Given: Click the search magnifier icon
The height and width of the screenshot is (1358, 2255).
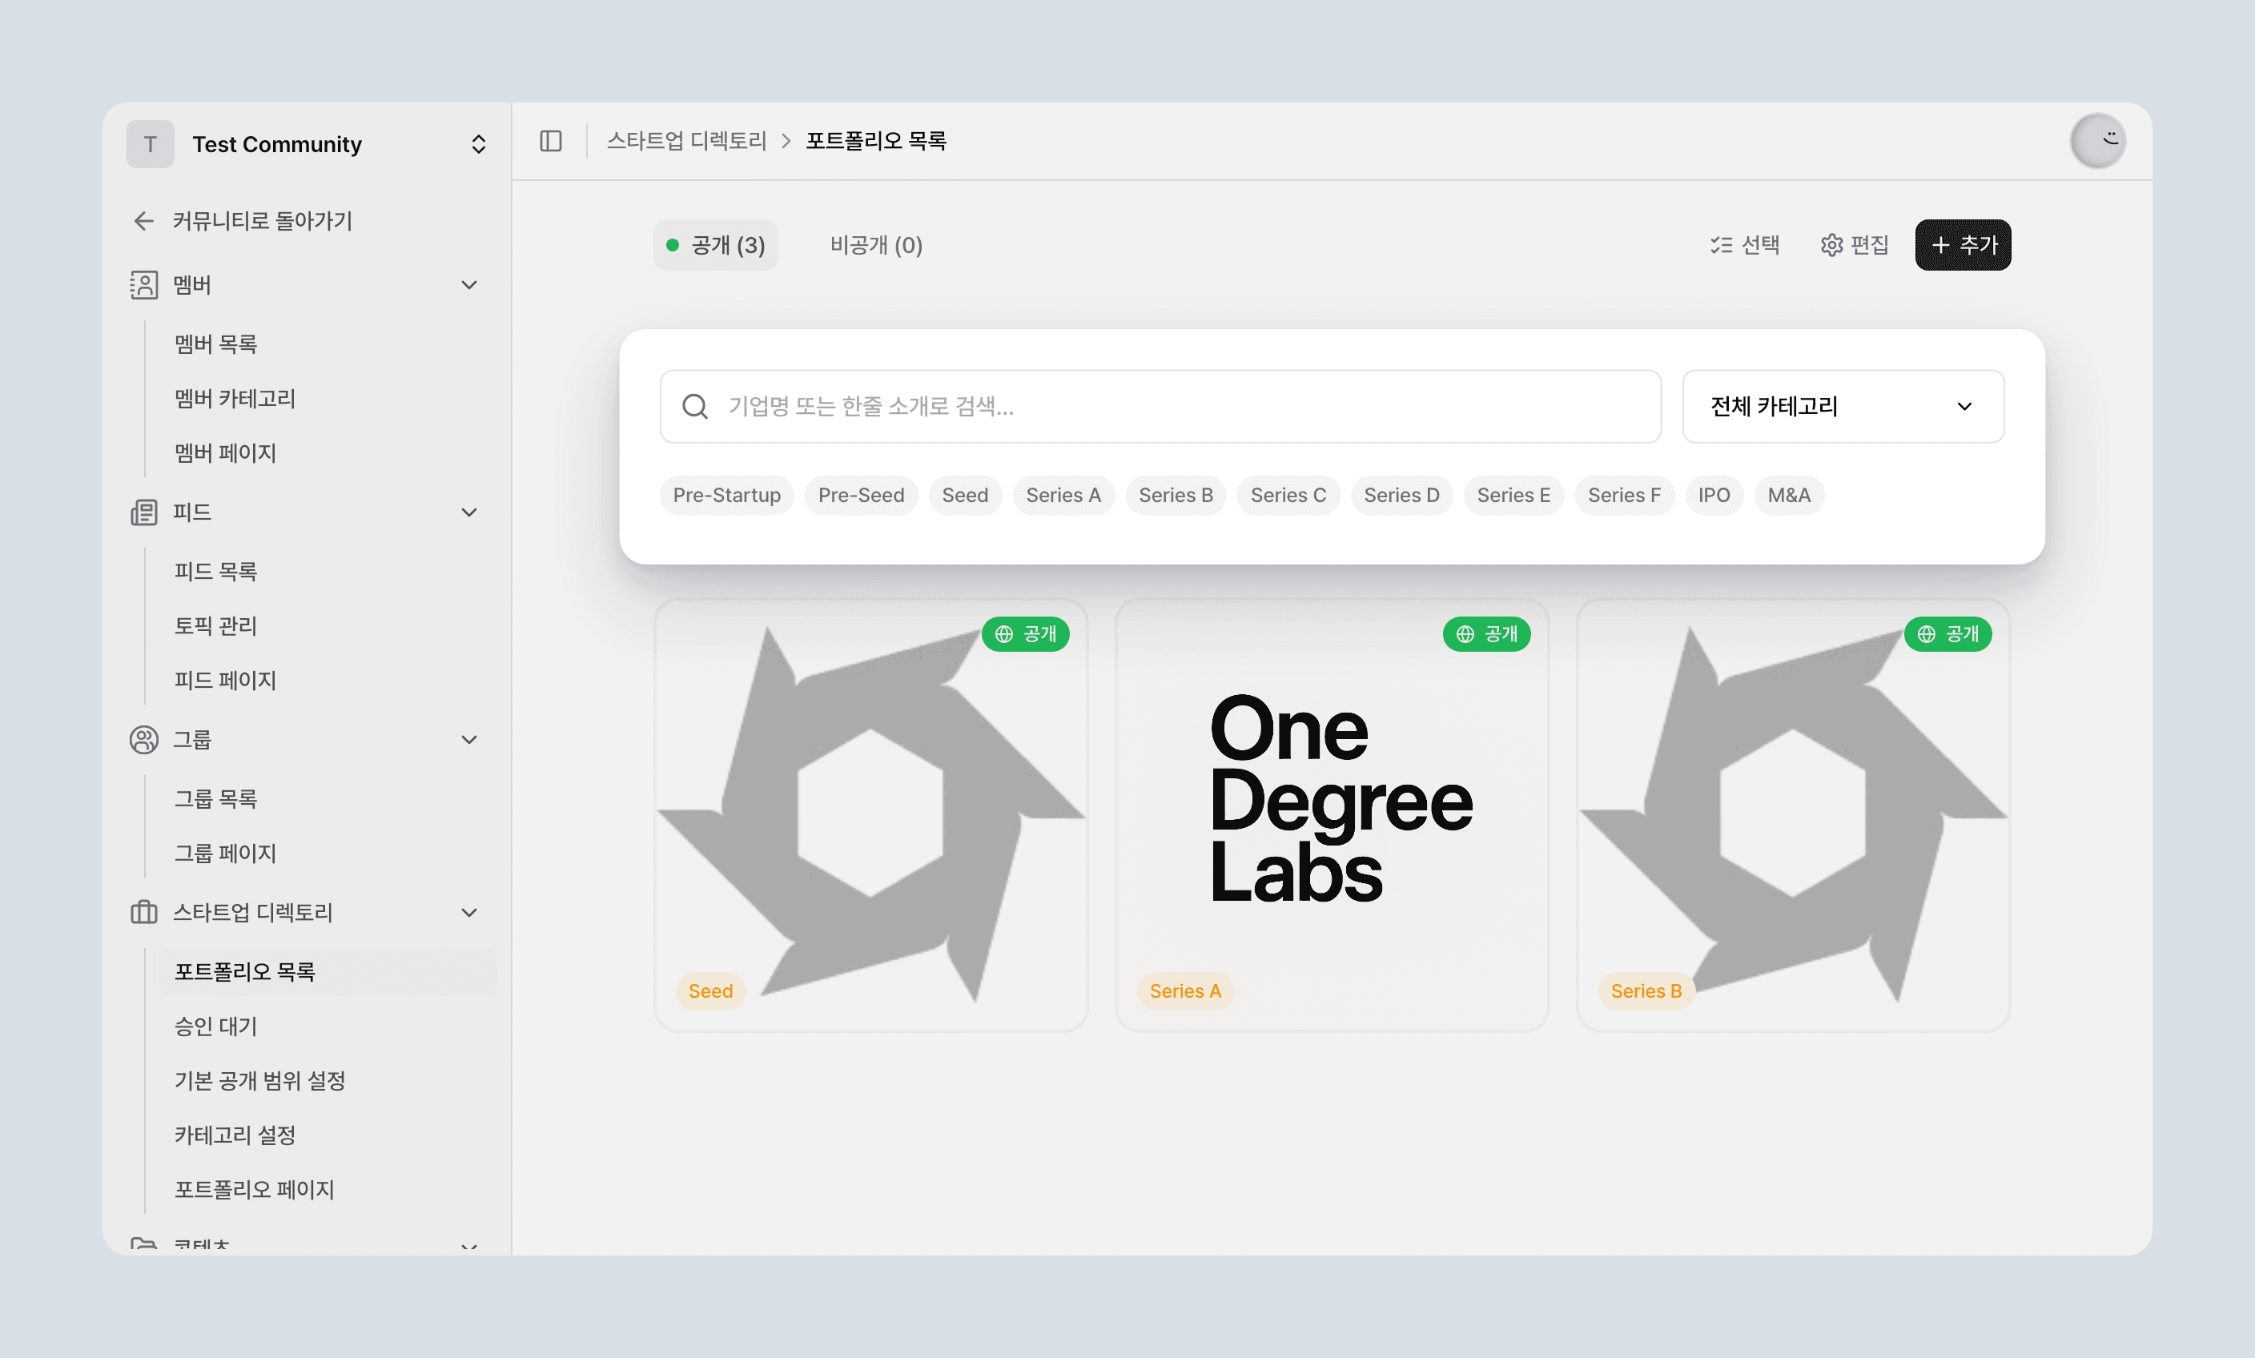Looking at the screenshot, I should click(696, 406).
